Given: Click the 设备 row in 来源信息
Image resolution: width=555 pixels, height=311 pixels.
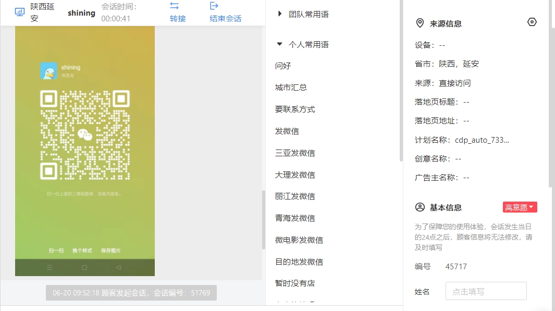Looking at the screenshot, I should (430, 45).
